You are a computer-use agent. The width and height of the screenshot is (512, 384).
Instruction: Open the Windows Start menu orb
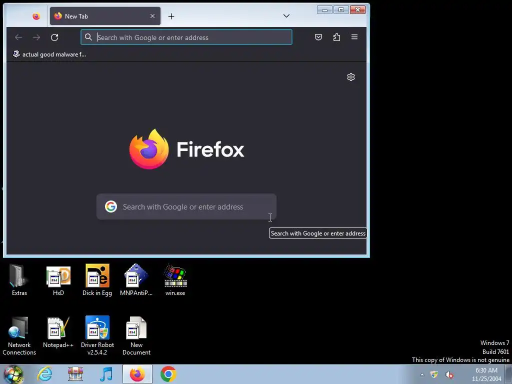[13, 374]
